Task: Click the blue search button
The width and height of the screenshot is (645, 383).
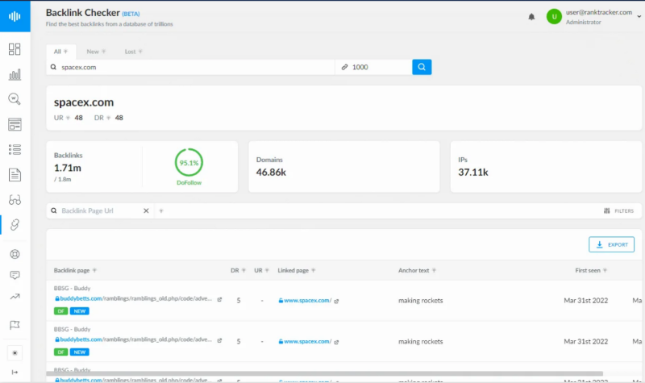Action: (422, 67)
